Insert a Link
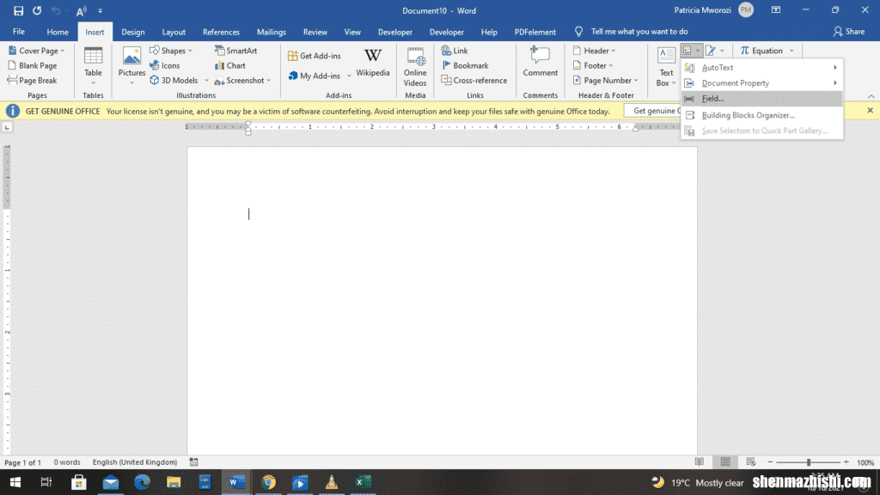 coord(455,51)
